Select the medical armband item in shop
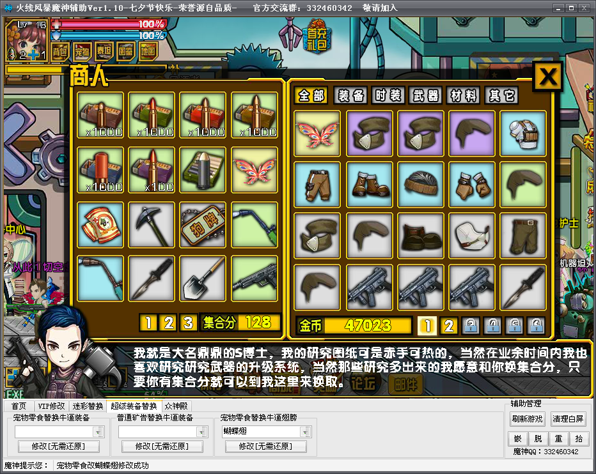This screenshot has width=596, height=474. pyautogui.click(x=101, y=225)
